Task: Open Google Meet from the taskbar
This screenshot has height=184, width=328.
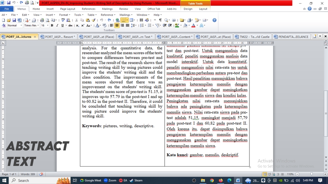Action: 91,181
